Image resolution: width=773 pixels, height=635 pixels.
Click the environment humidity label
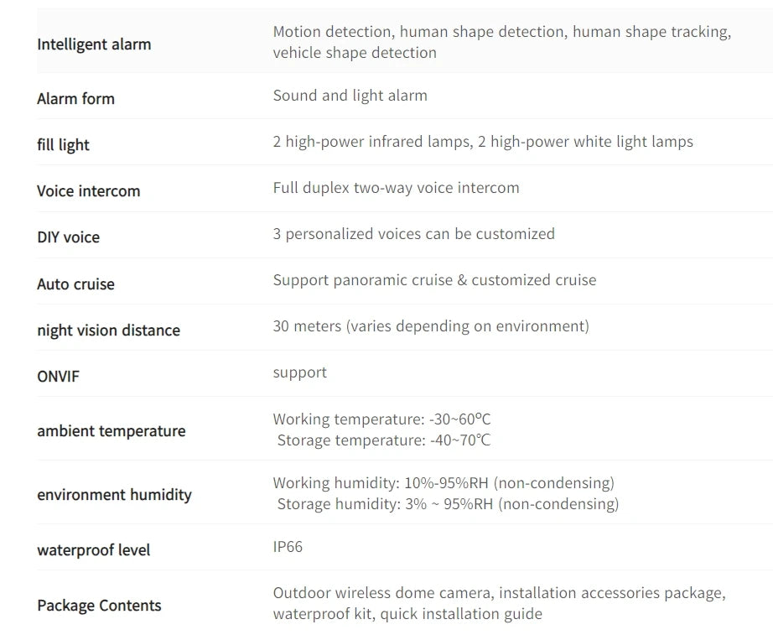114,495
